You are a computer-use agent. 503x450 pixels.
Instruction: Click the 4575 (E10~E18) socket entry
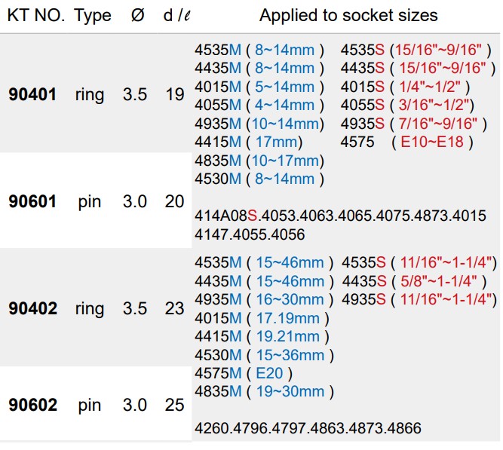tap(406, 142)
